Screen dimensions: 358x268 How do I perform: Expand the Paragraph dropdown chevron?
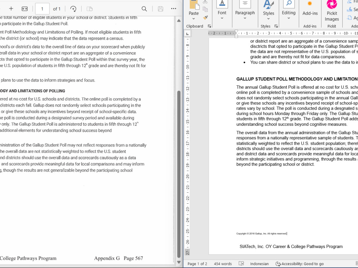tap(245, 18)
